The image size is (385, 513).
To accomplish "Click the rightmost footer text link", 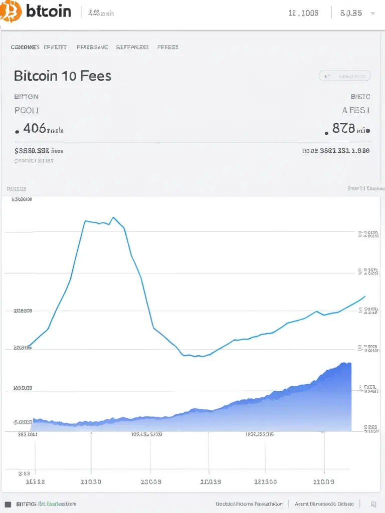I will [324, 504].
